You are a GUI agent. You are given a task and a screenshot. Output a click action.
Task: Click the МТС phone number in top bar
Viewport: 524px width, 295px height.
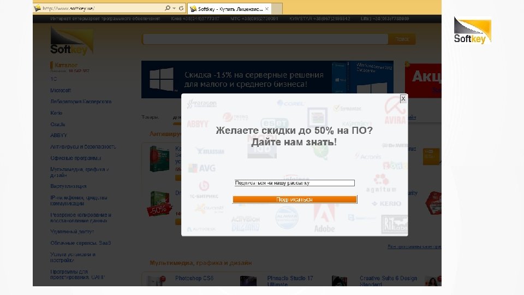point(254,19)
